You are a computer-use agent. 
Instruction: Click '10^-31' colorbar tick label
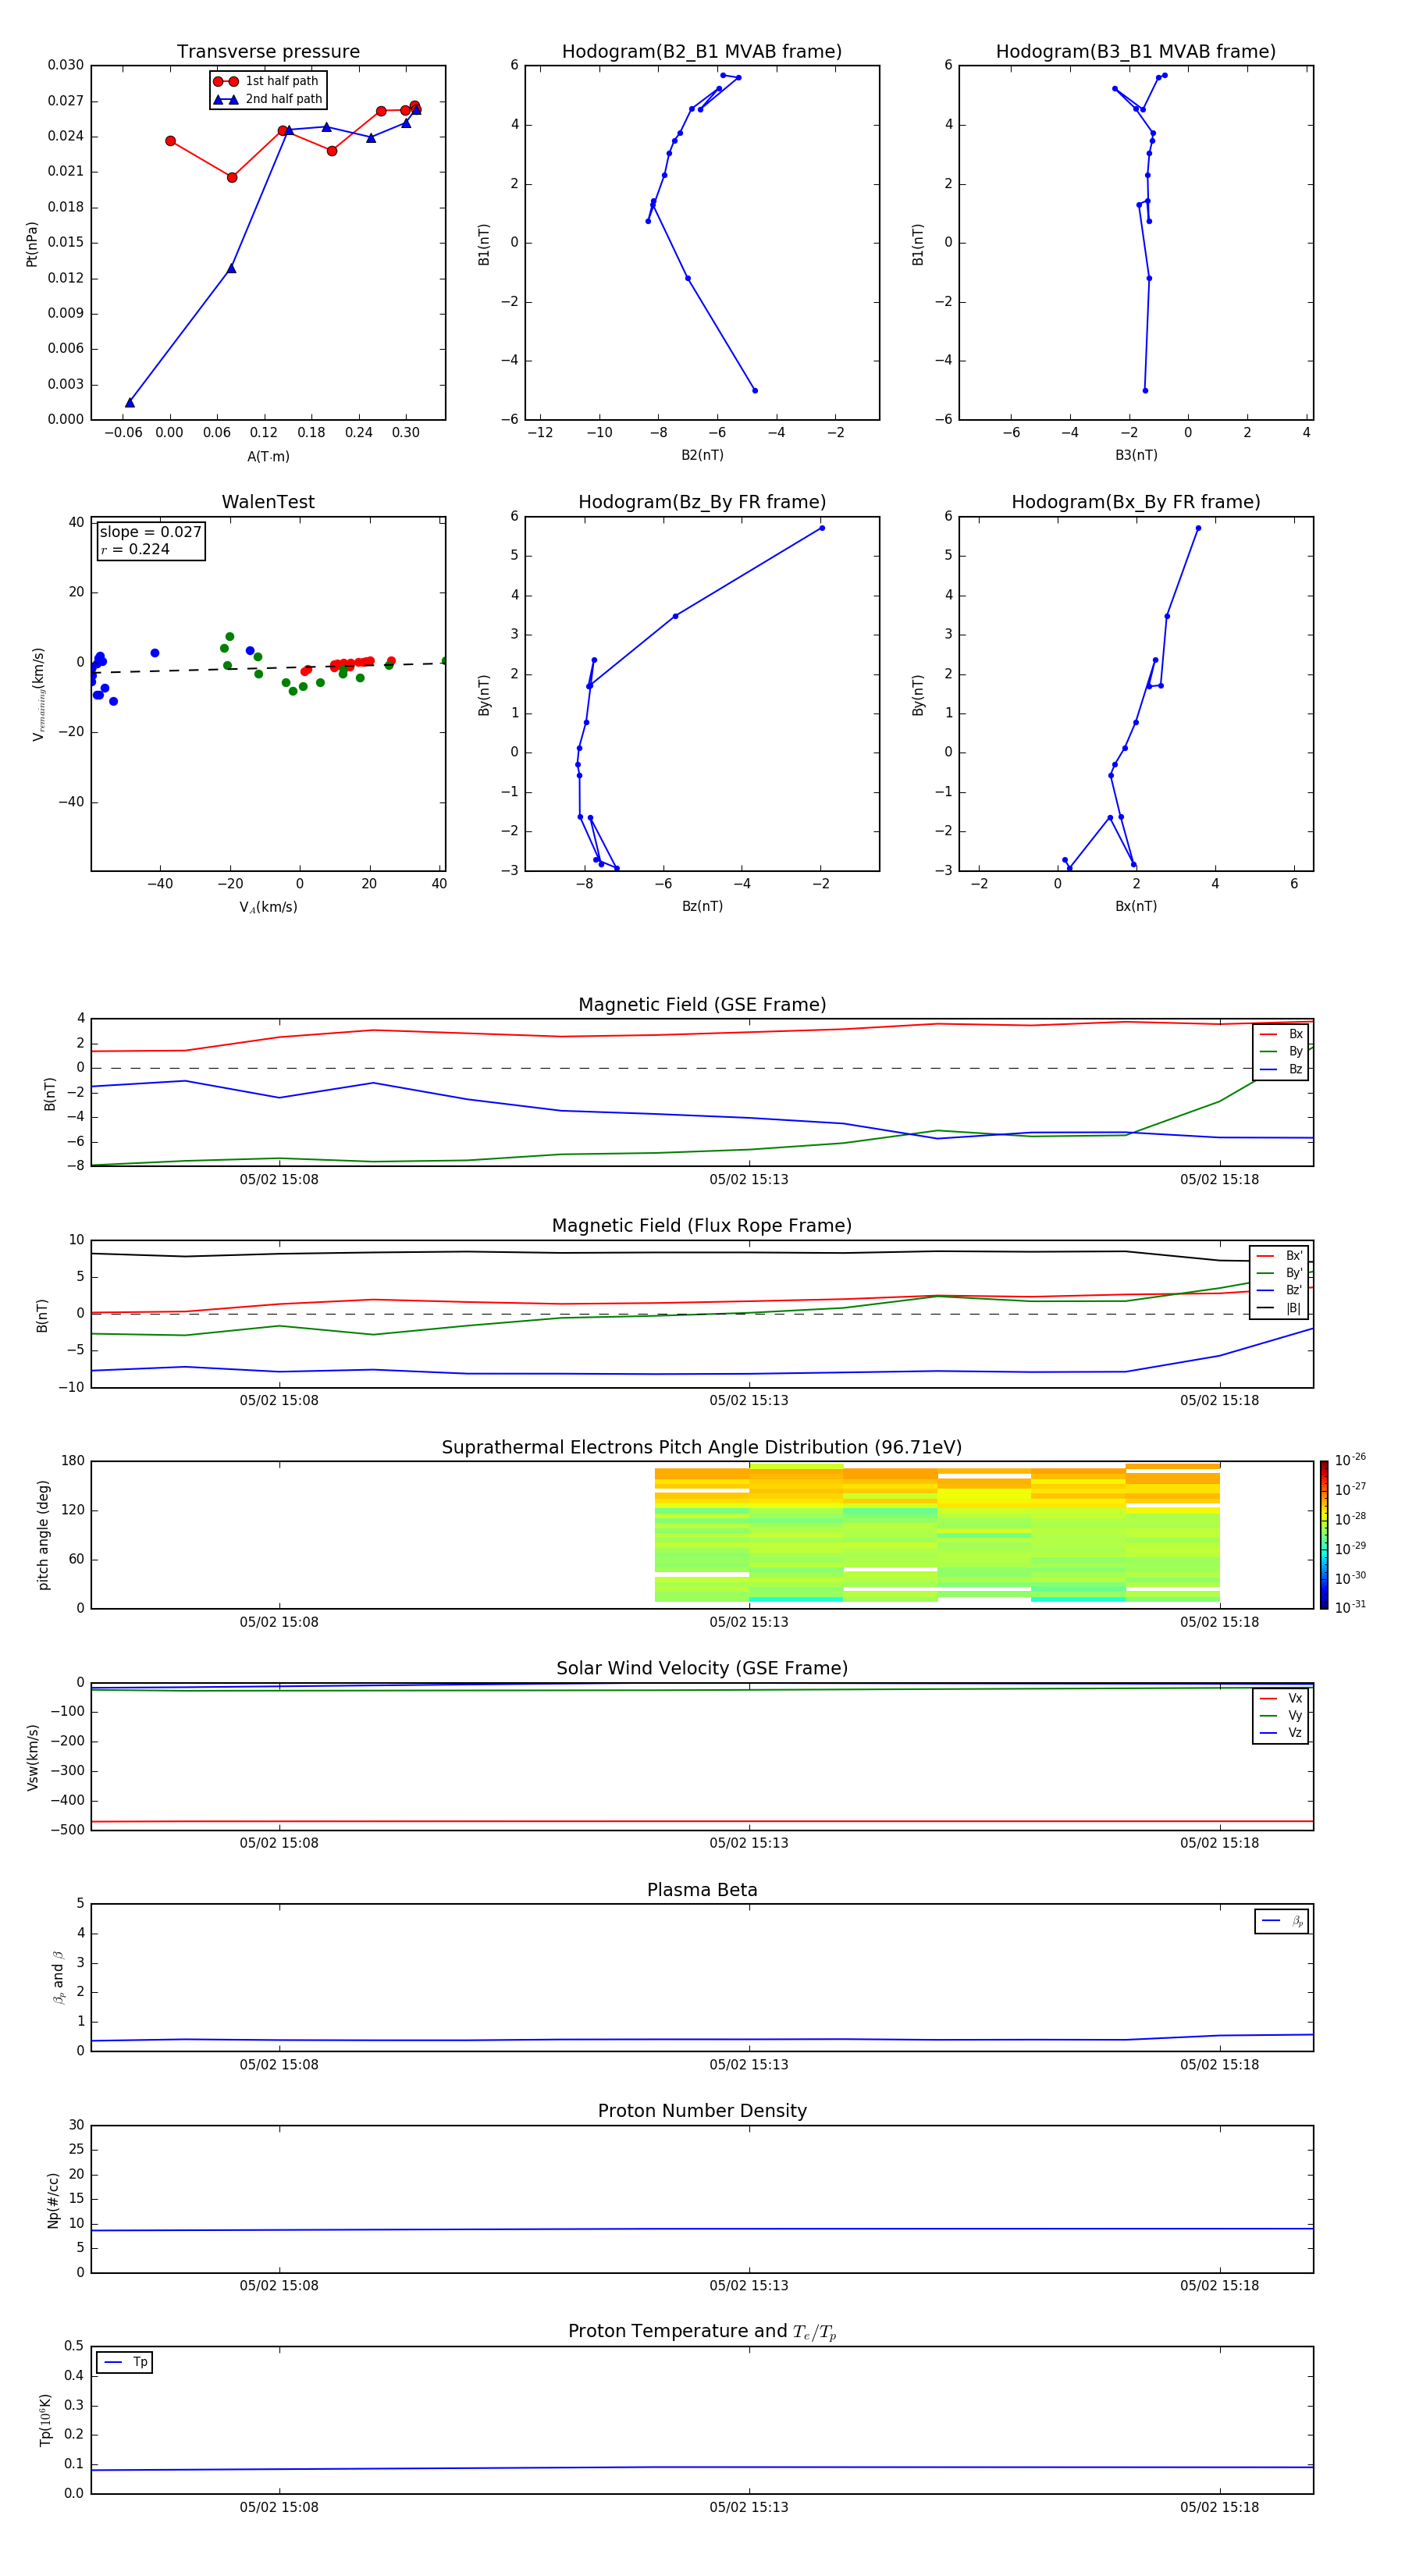click(x=1349, y=1607)
